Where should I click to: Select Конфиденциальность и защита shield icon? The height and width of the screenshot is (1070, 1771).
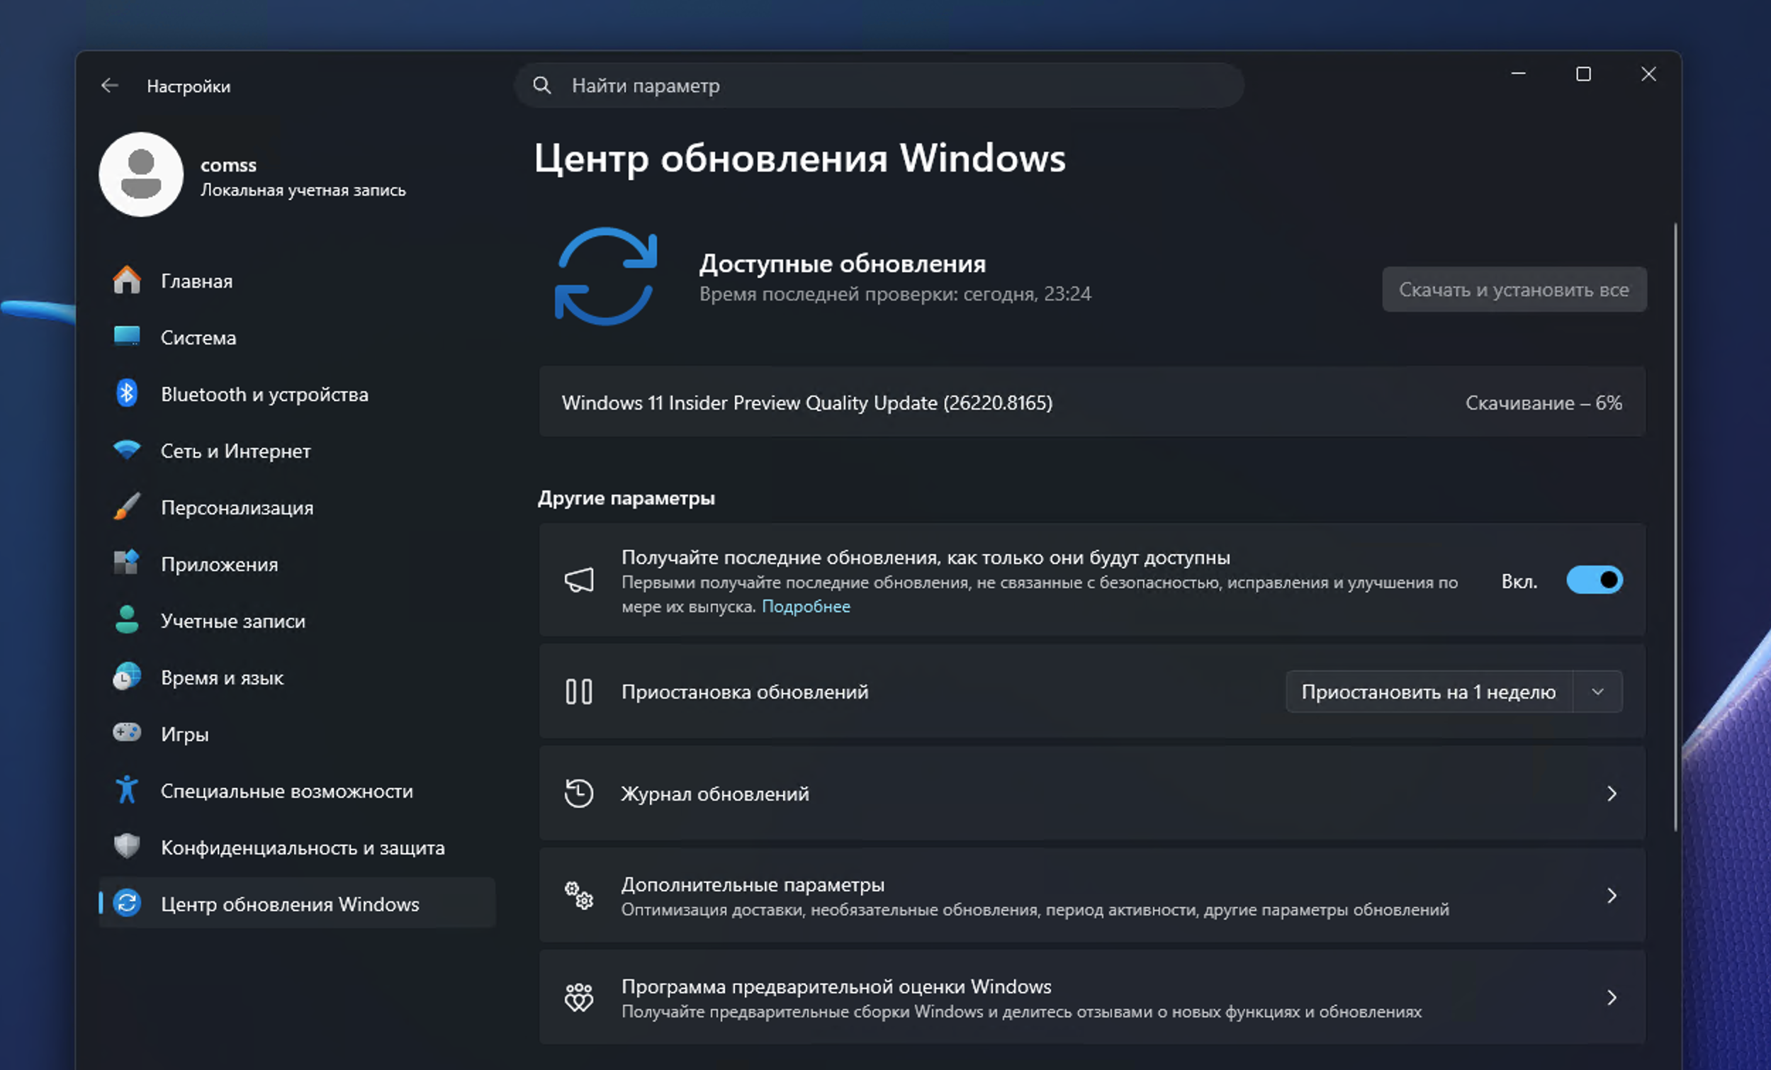(x=128, y=847)
